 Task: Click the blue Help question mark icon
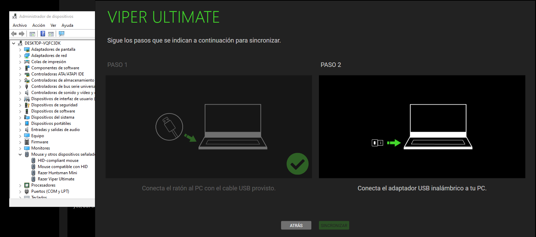click(43, 34)
